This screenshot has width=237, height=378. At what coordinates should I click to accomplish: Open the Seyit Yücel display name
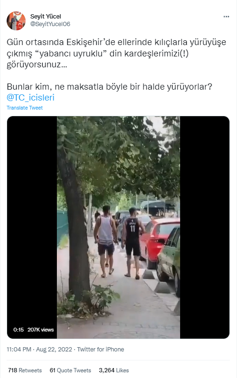(46, 17)
